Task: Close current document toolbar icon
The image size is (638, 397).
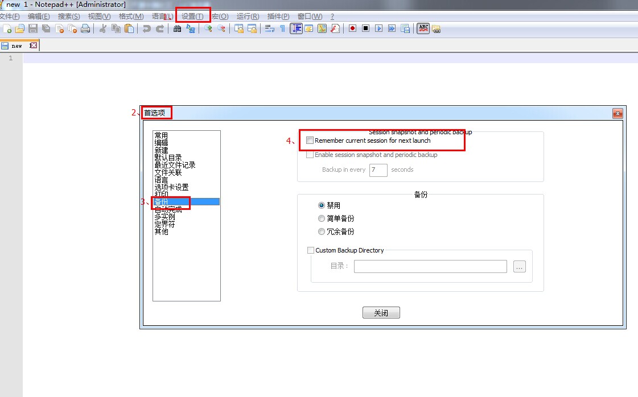Action: click(x=59, y=28)
